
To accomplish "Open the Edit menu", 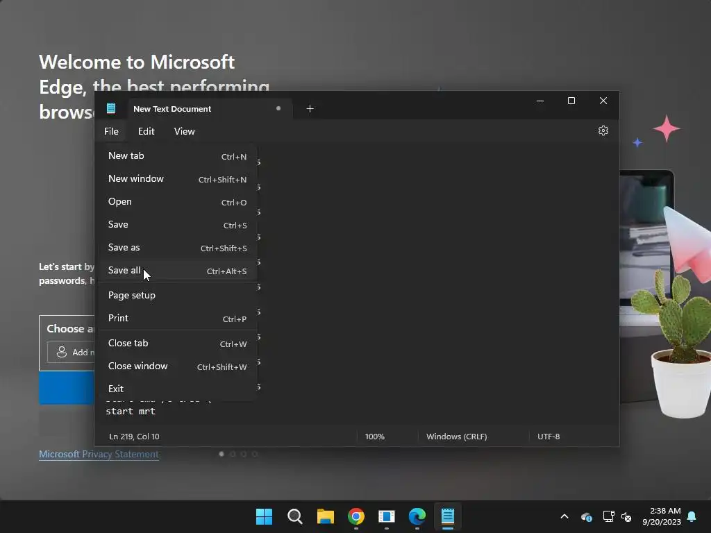I will pyautogui.click(x=146, y=131).
